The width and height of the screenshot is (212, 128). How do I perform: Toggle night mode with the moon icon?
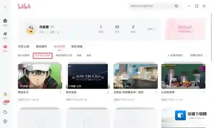click(x=5, y=112)
